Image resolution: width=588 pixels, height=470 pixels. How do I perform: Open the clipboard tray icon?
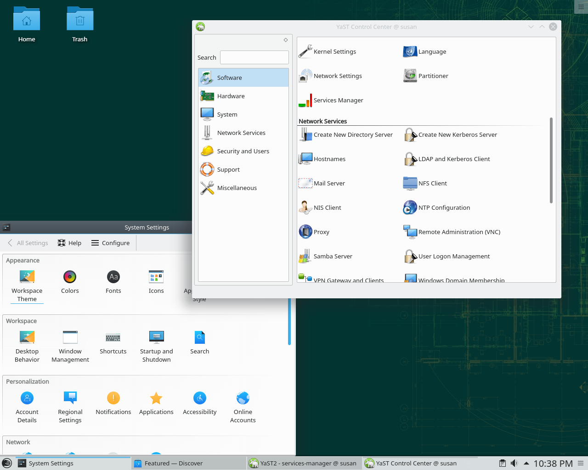pos(503,463)
